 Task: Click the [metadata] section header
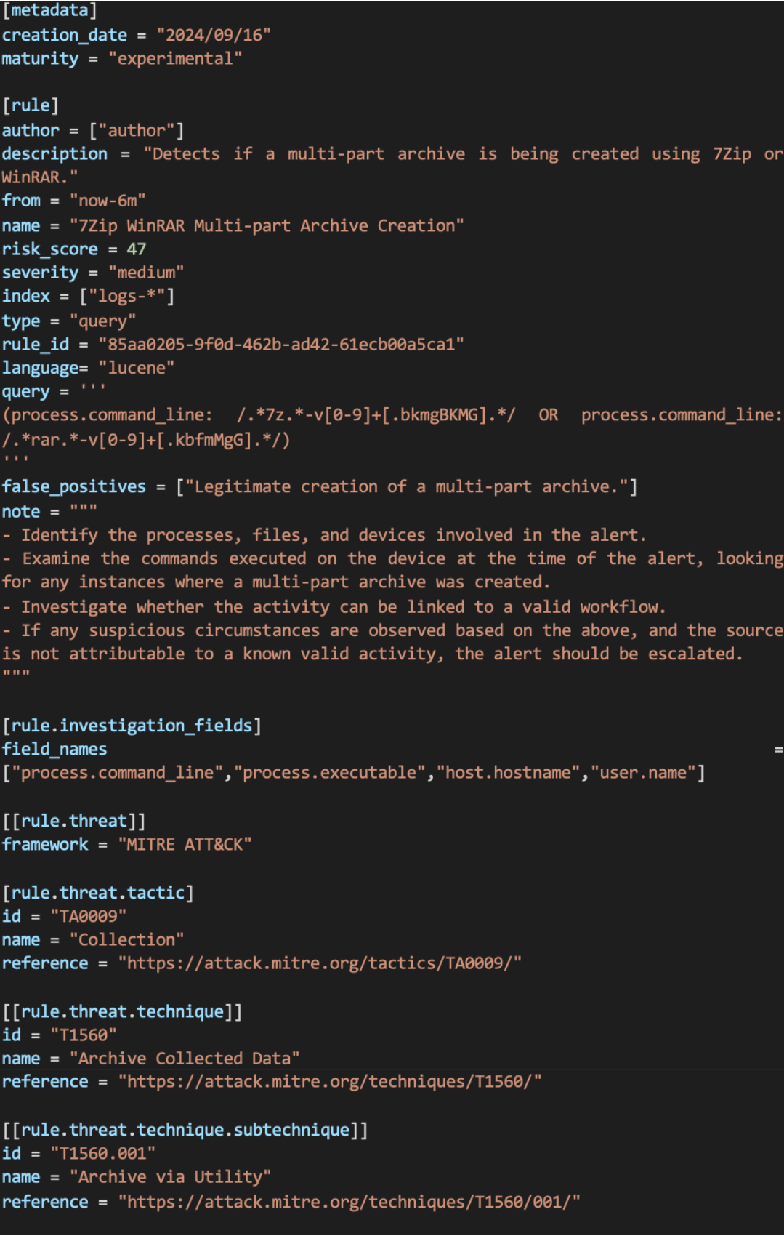[49, 10]
